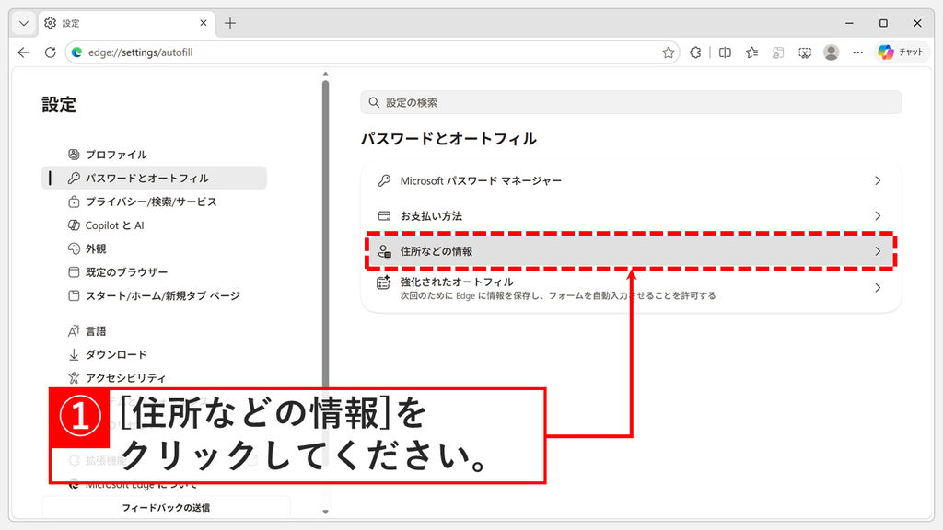Click the palette icon beside 外観
Image resolution: width=943 pixels, height=530 pixels.
(74, 248)
